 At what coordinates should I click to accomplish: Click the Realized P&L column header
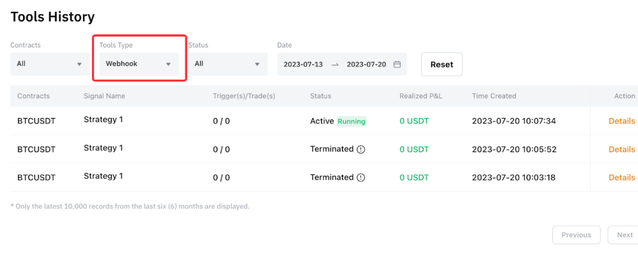(x=420, y=96)
